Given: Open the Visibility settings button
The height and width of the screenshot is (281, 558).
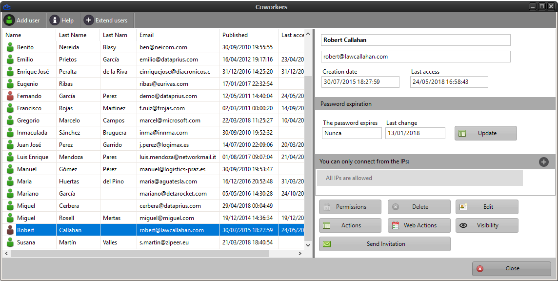Looking at the screenshot, I should [487, 225].
